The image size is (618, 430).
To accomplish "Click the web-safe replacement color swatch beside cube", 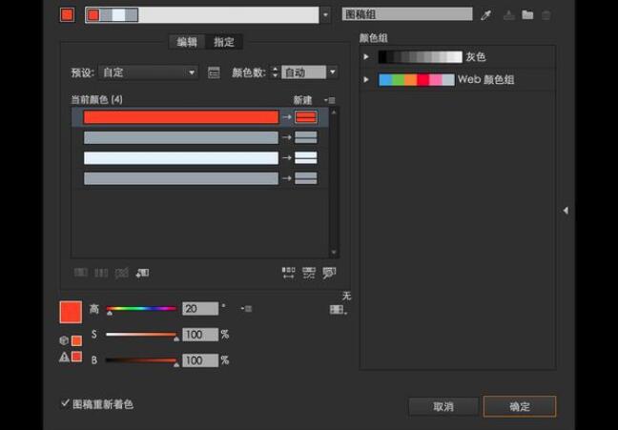I will (x=76, y=340).
